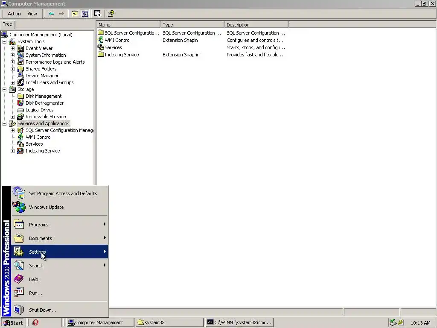The width and height of the screenshot is (437, 328).
Task: Switch to system32 folder taskbar button
Action: 170,323
